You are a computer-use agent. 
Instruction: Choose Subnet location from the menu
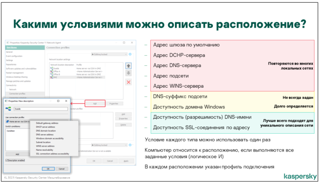(43, 142)
